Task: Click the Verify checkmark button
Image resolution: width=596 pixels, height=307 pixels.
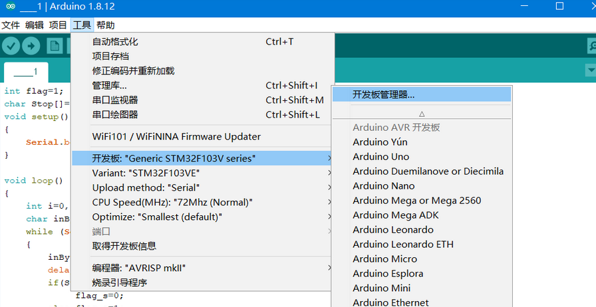Action: pos(11,47)
